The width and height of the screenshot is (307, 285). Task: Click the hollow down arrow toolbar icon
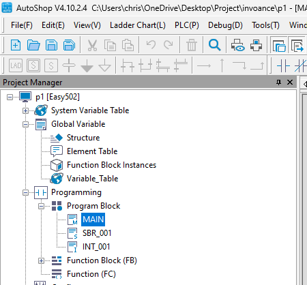point(105,65)
